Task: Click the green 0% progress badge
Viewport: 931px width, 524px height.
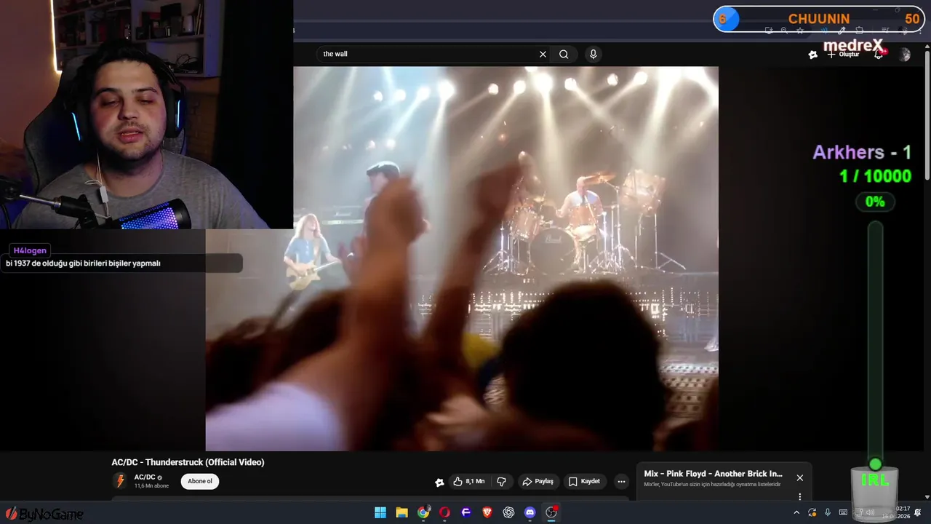Action: point(875,202)
